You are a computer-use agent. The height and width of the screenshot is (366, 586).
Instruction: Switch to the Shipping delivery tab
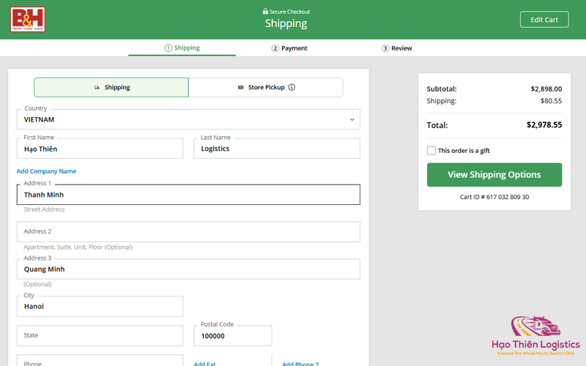click(111, 87)
